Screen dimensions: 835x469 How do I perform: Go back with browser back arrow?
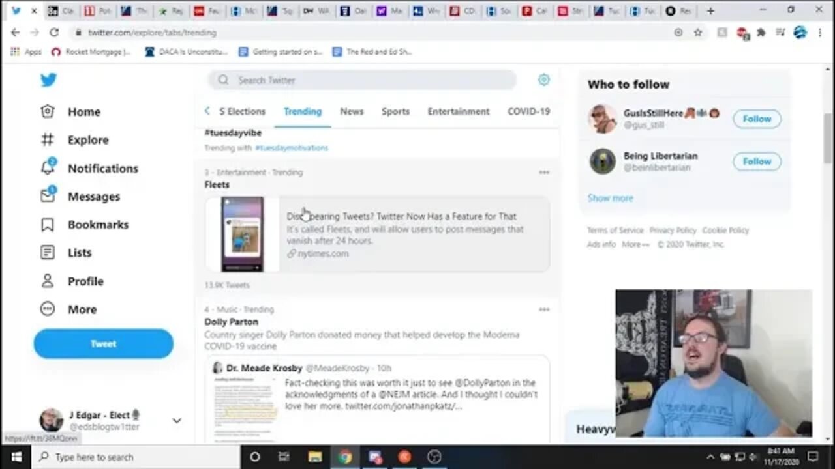pyautogui.click(x=15, y=32)
